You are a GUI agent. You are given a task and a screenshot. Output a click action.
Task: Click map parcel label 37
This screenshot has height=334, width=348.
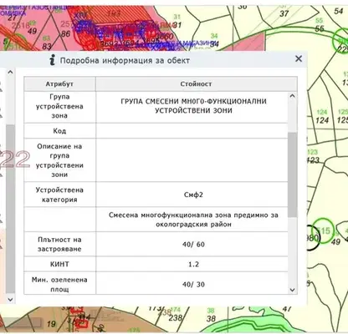[x=284, y=13]
